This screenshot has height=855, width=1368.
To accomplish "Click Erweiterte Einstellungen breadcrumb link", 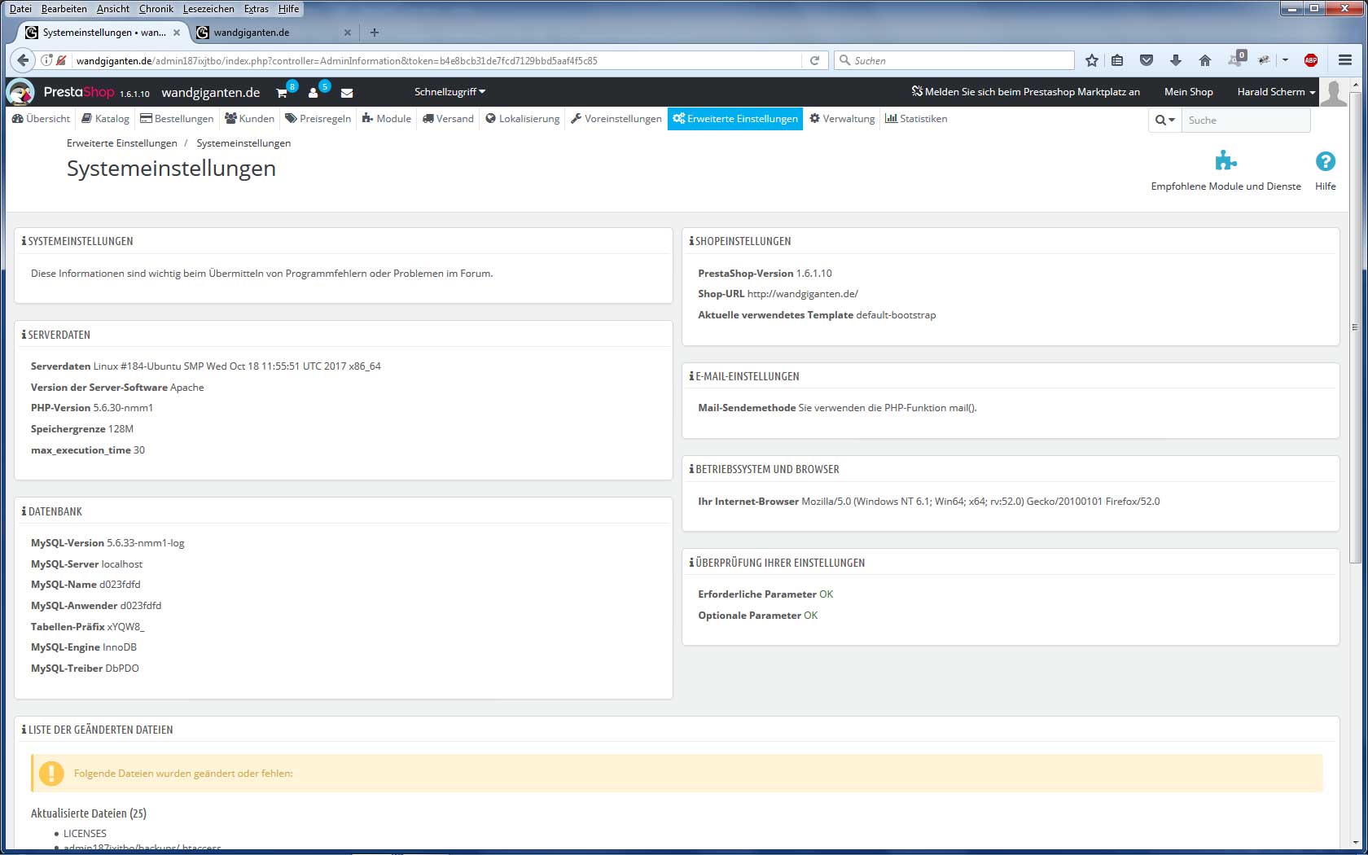I will pyautogui.click(x=122, y=143).
